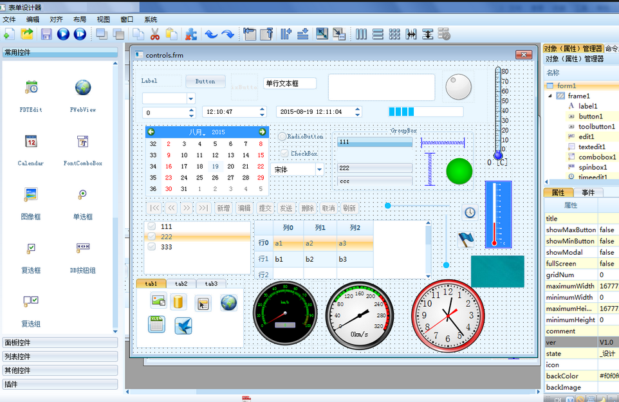The image size is (619, 402).
Task: Expand the 列表控件 panel section
Action: (x=60, y=356)
